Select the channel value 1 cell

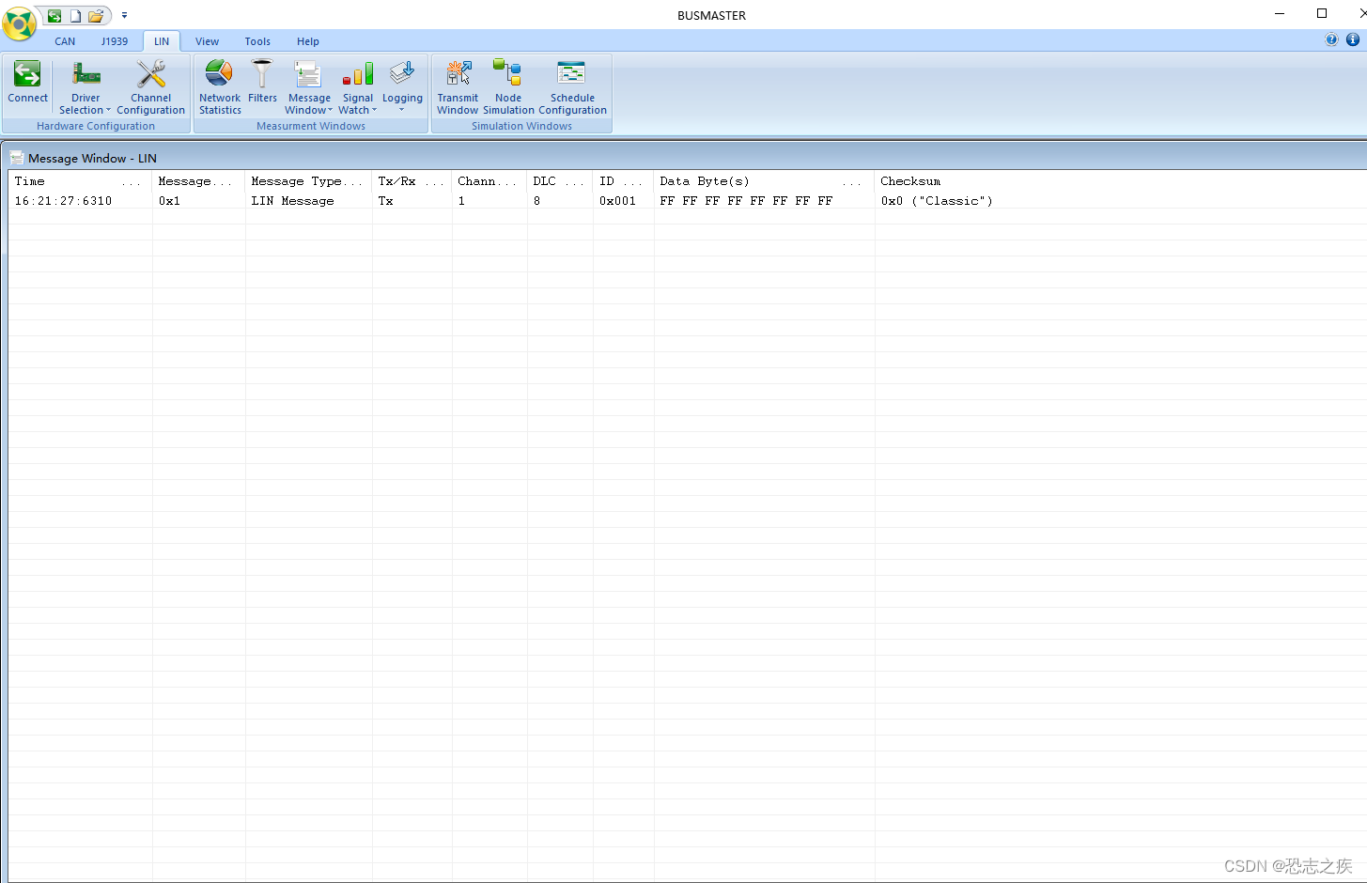[x=461, y=201]
